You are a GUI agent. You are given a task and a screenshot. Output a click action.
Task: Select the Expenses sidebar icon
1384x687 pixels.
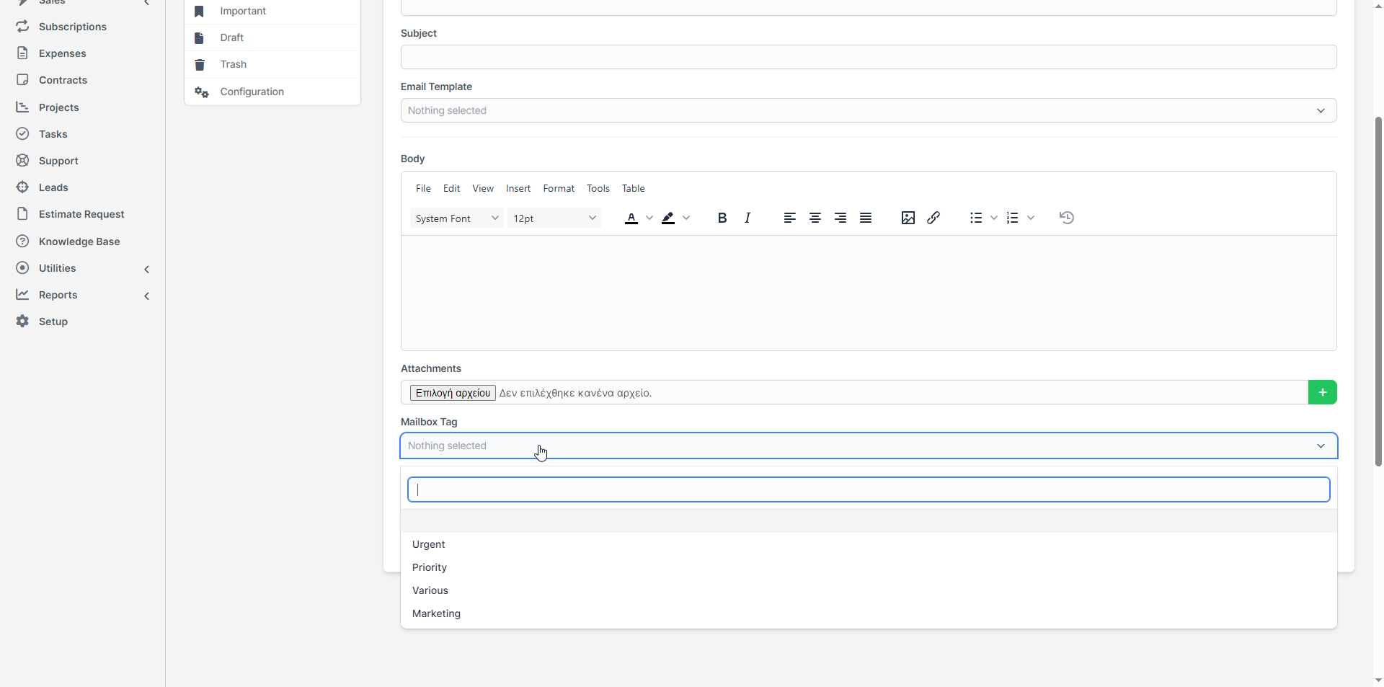coord(22,53)
